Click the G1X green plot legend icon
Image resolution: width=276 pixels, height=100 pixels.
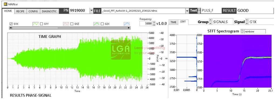tap(36, 24)
